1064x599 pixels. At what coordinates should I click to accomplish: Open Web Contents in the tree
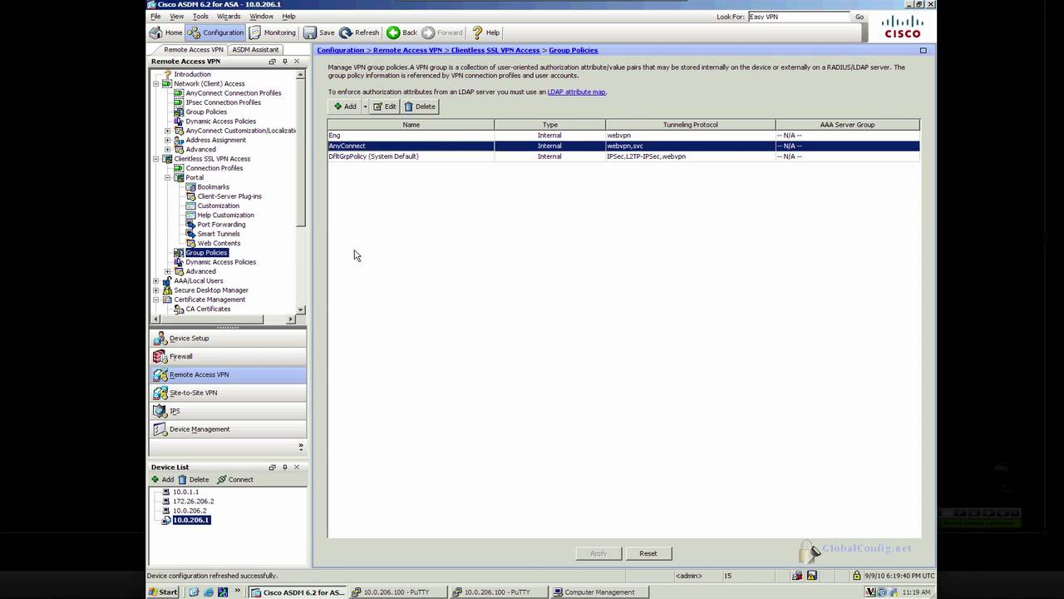click(x=219, y=243)
